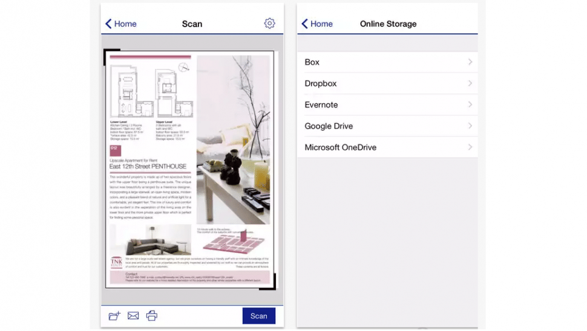Tap the scanned document preview

(190, 170)
